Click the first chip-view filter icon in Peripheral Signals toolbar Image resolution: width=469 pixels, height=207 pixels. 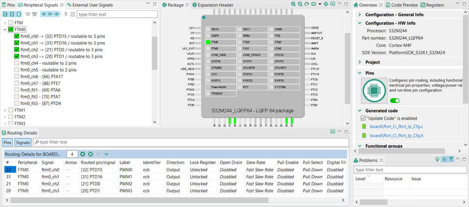coord(5,15)
